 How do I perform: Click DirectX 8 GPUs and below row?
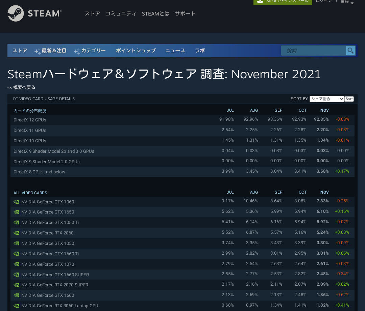click(x=182, y=172)
